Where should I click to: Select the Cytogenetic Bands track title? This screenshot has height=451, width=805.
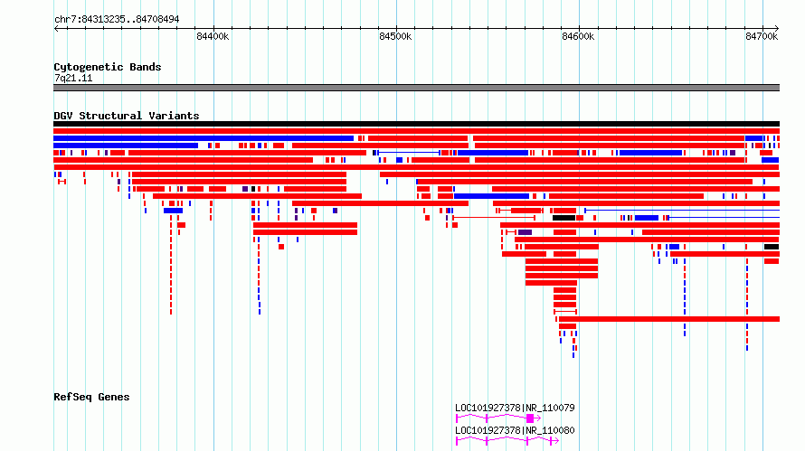tap(108, 67)
